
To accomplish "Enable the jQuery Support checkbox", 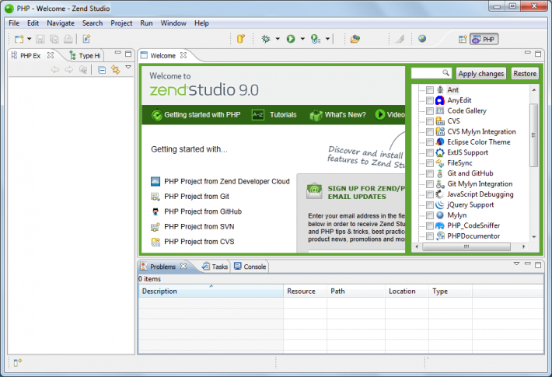I will [x=429, y=205].
